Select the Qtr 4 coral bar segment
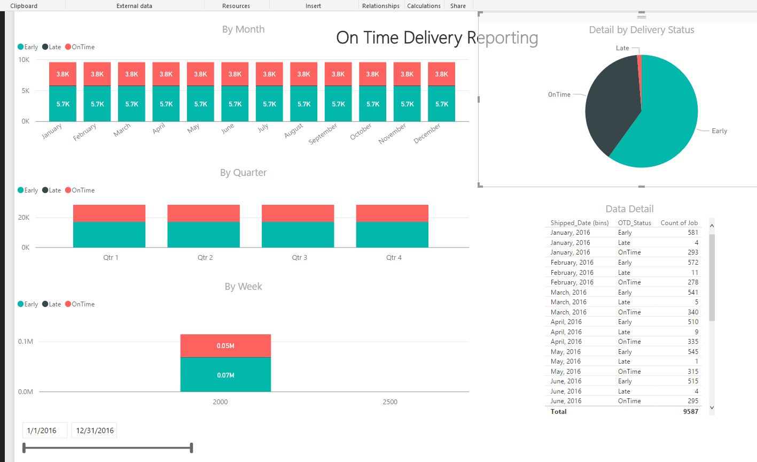Viewport: 757px width, 462px height. (392, 213)
